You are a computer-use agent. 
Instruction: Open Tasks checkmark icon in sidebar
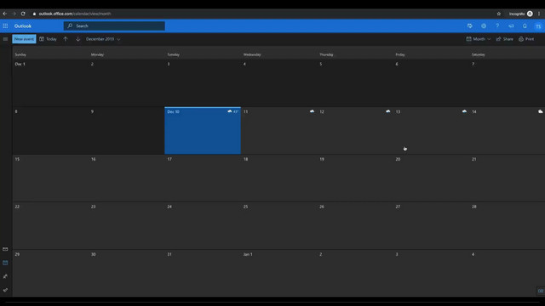point(5,290)
